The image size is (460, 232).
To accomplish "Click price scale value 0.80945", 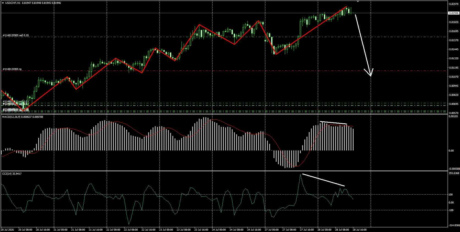I will 454,86.
